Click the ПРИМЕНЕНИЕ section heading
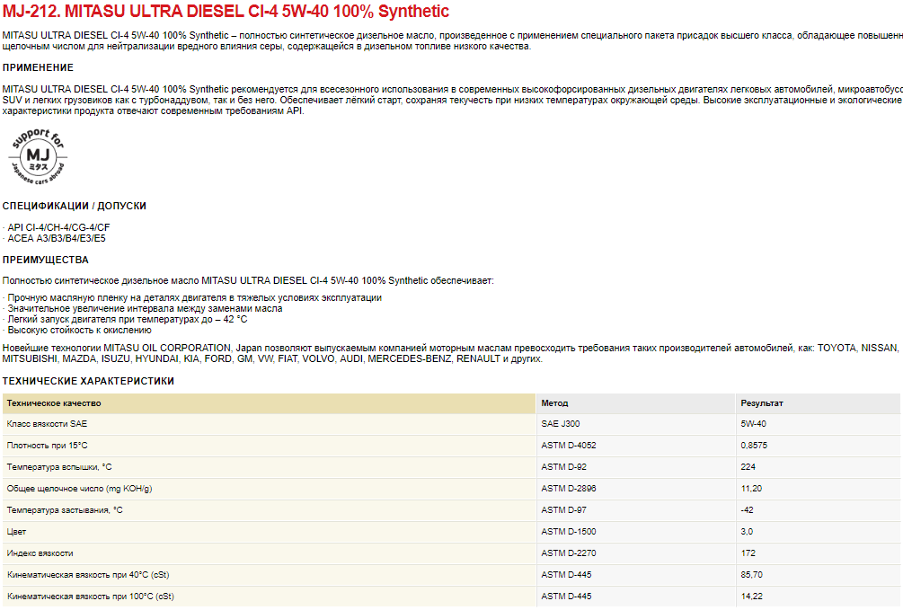 coord(38,67)
